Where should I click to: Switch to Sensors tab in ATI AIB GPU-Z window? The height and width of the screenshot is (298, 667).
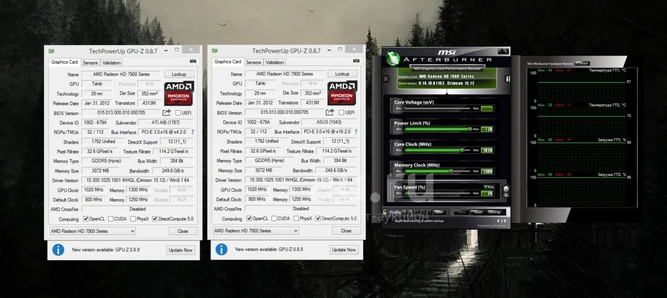90,63
